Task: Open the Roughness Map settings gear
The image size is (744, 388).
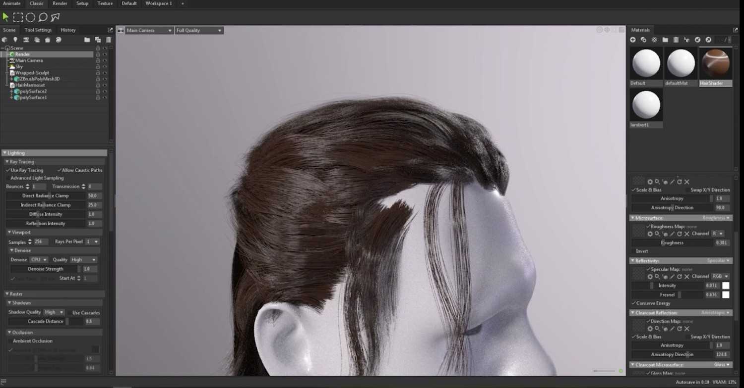Action: pyautogui.click(x=650, y=234)
